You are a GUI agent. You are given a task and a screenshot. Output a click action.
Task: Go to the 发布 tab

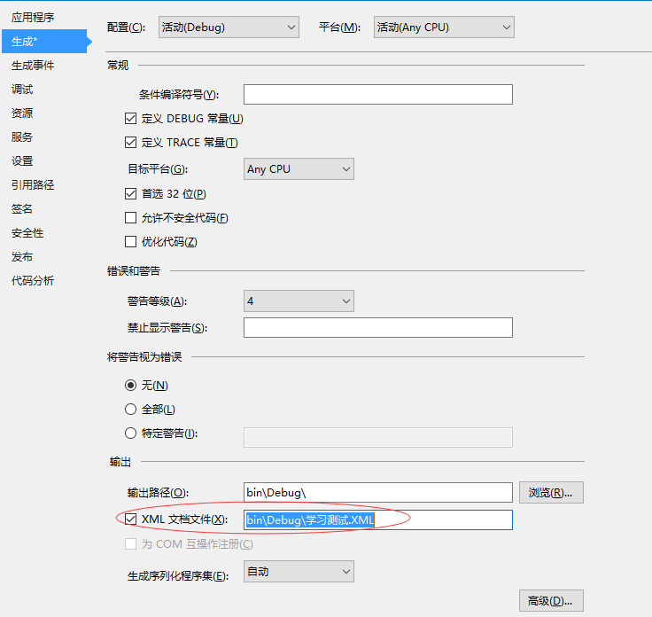(22, 257)
